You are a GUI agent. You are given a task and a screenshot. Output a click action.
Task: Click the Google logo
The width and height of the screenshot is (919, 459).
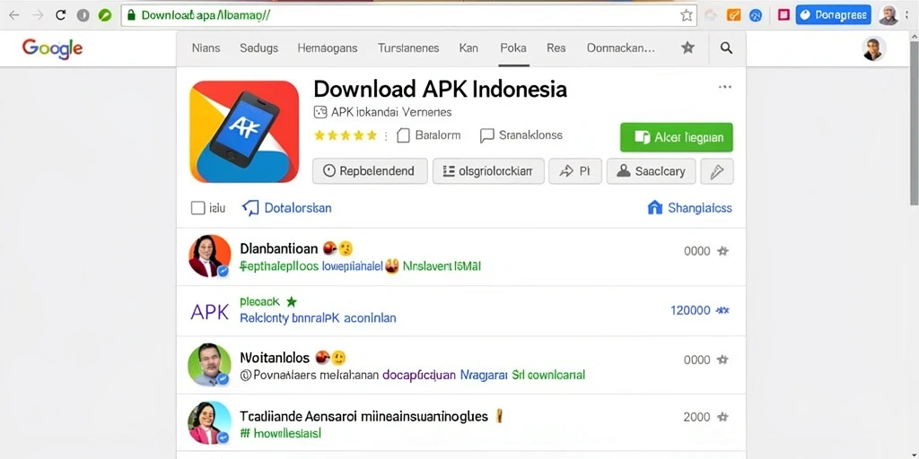[x=52, y=48]
